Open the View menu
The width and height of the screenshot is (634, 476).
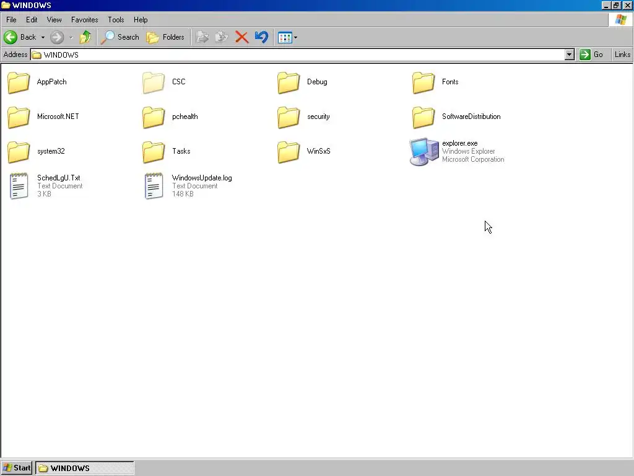coord(54,19)
